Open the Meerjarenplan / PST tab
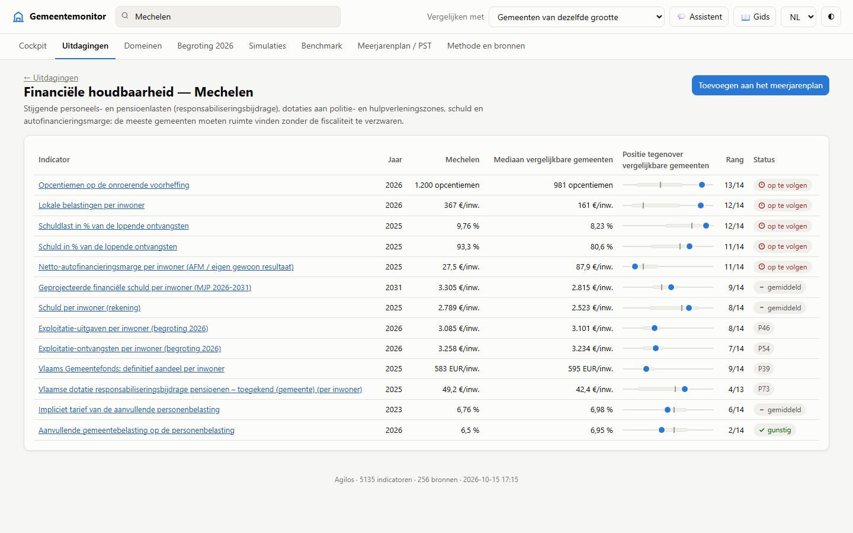Viewport: 853px width, 533px height. click(x=395, y=46)
